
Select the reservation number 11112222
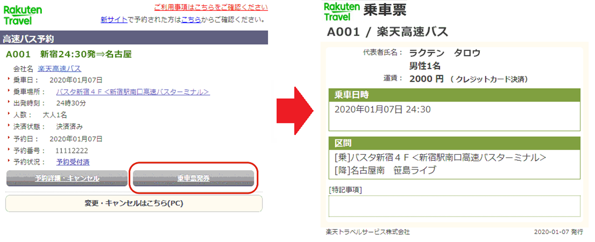pyautogui.click(x=72, y=150)
